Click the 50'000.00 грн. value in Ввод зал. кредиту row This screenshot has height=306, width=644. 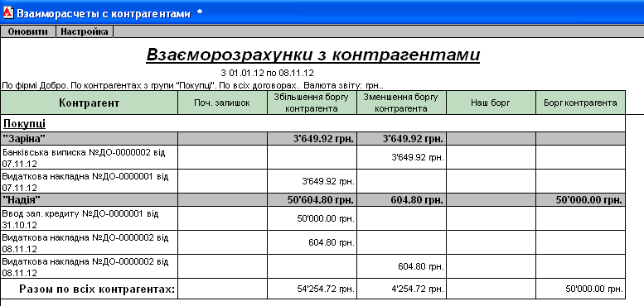tap(325, 218)
